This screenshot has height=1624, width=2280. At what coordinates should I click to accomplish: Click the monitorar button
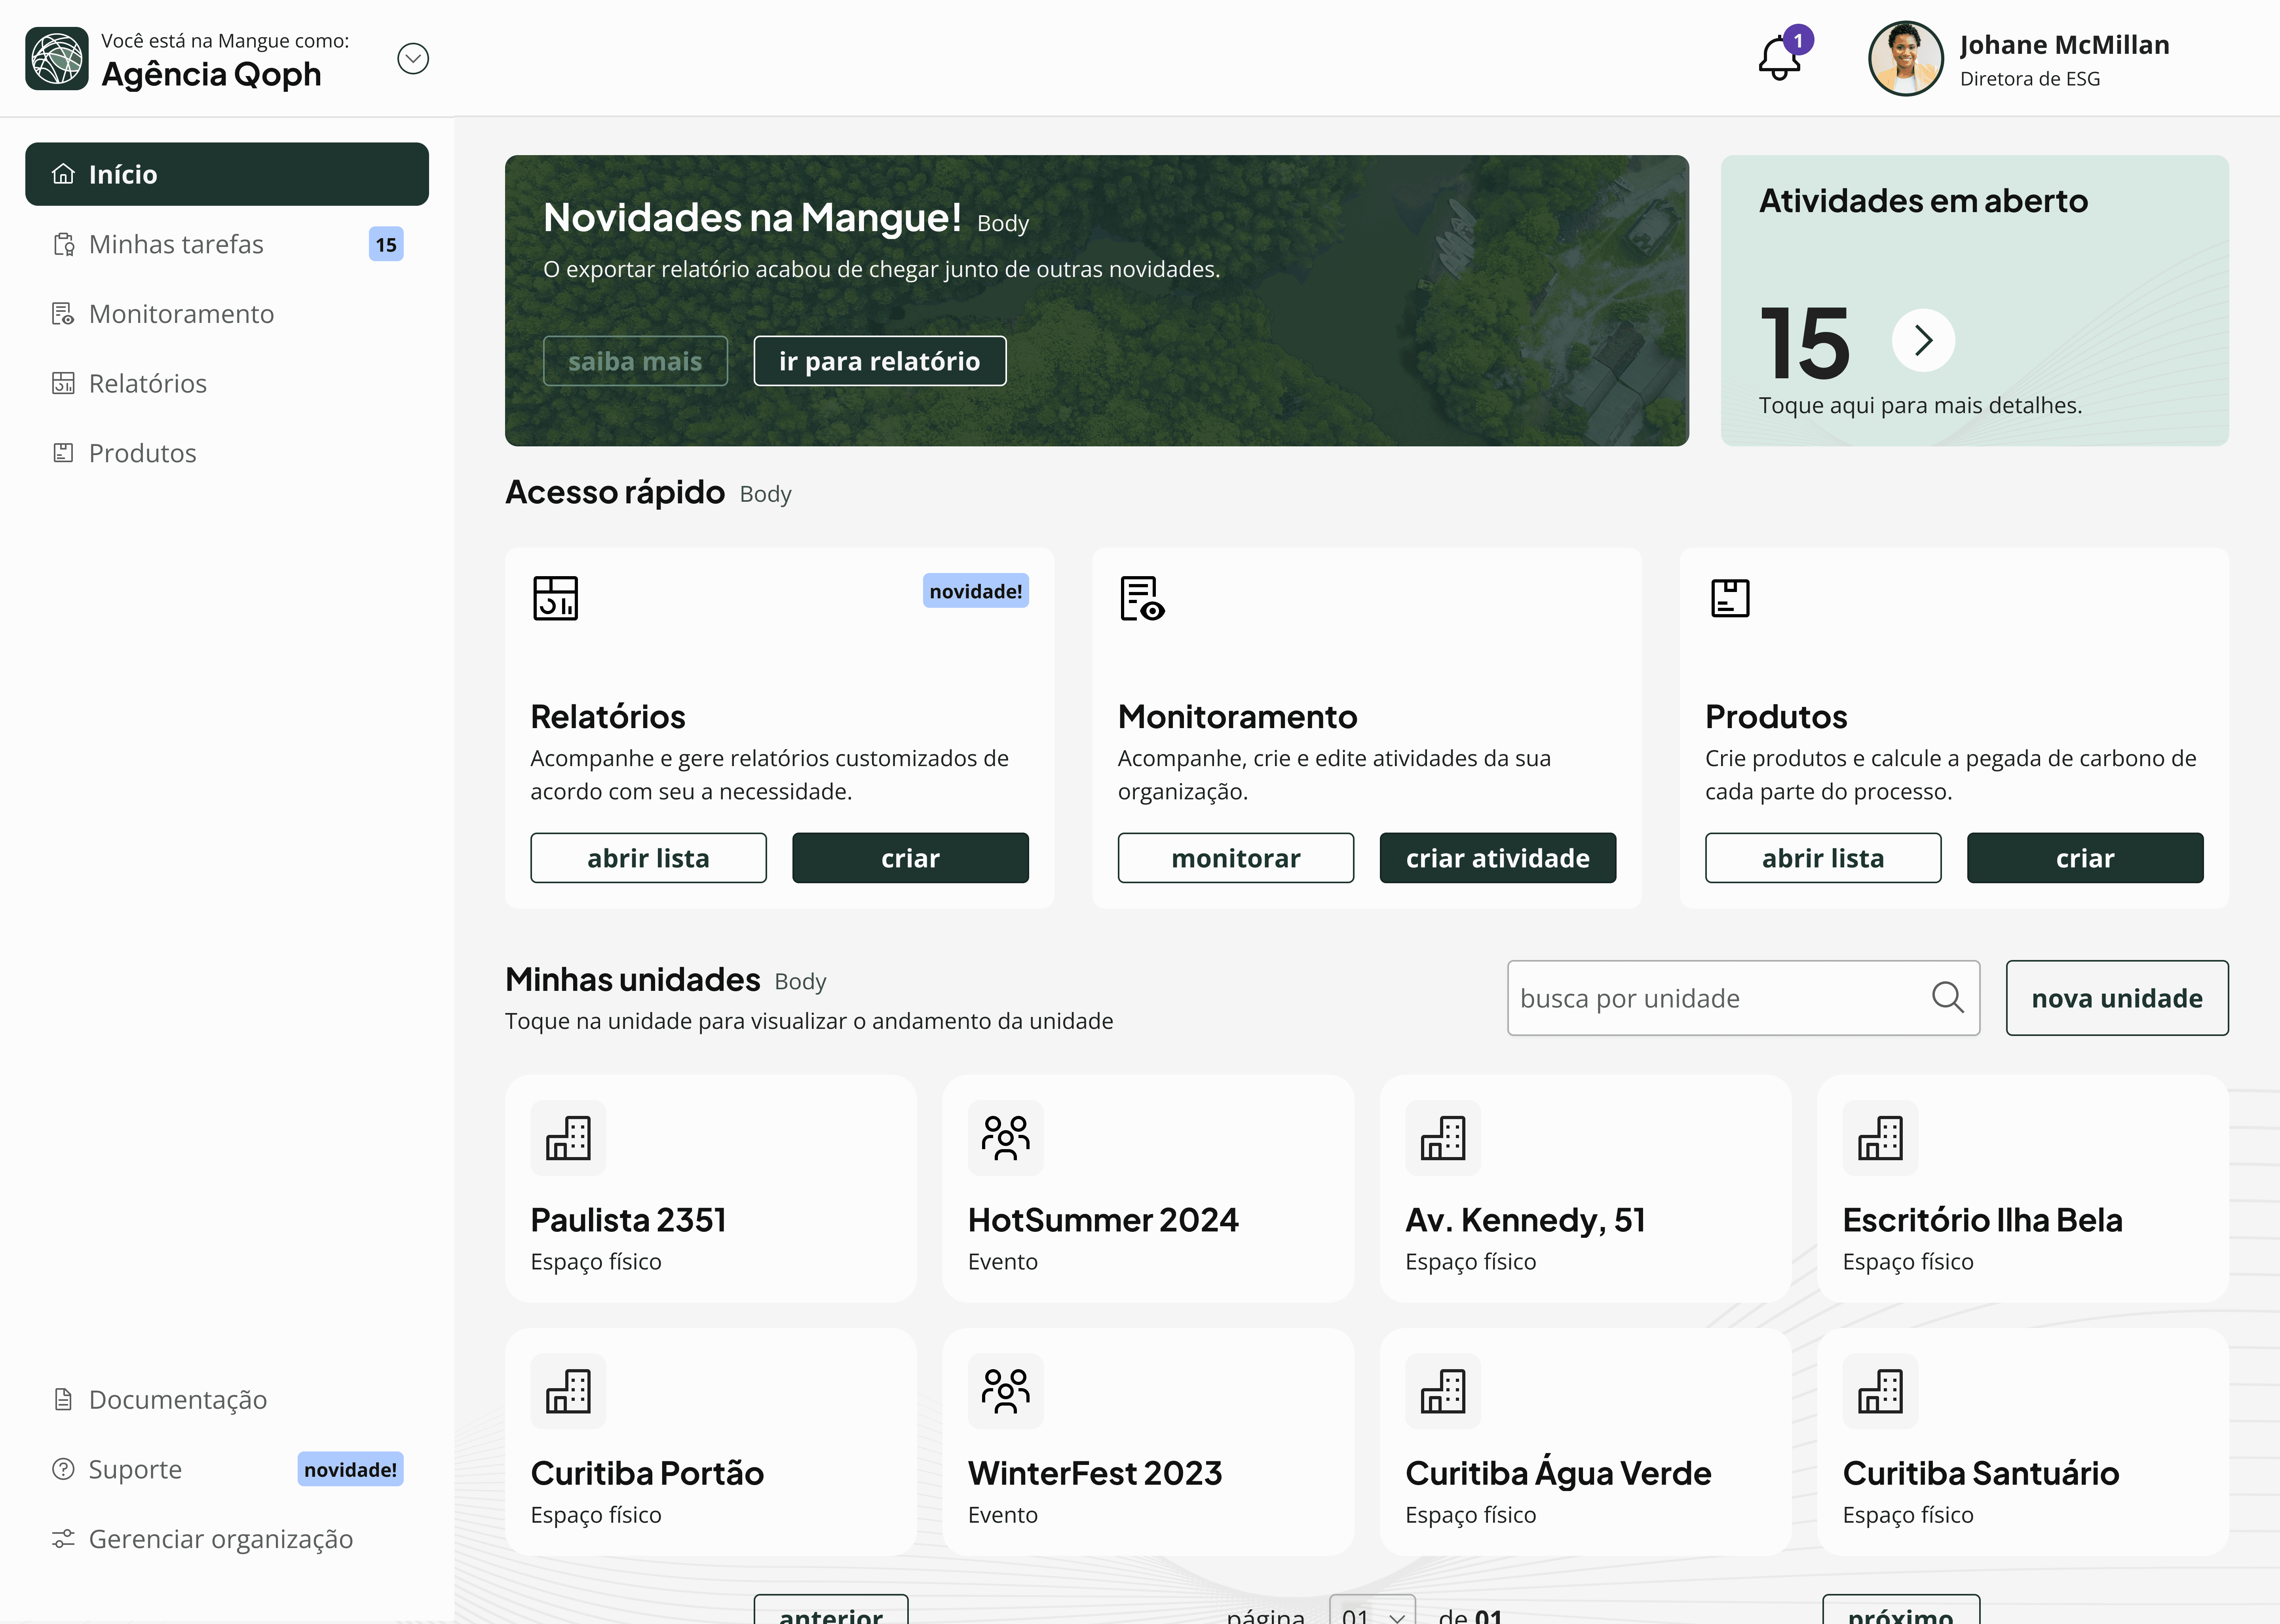click(1236, 858)
